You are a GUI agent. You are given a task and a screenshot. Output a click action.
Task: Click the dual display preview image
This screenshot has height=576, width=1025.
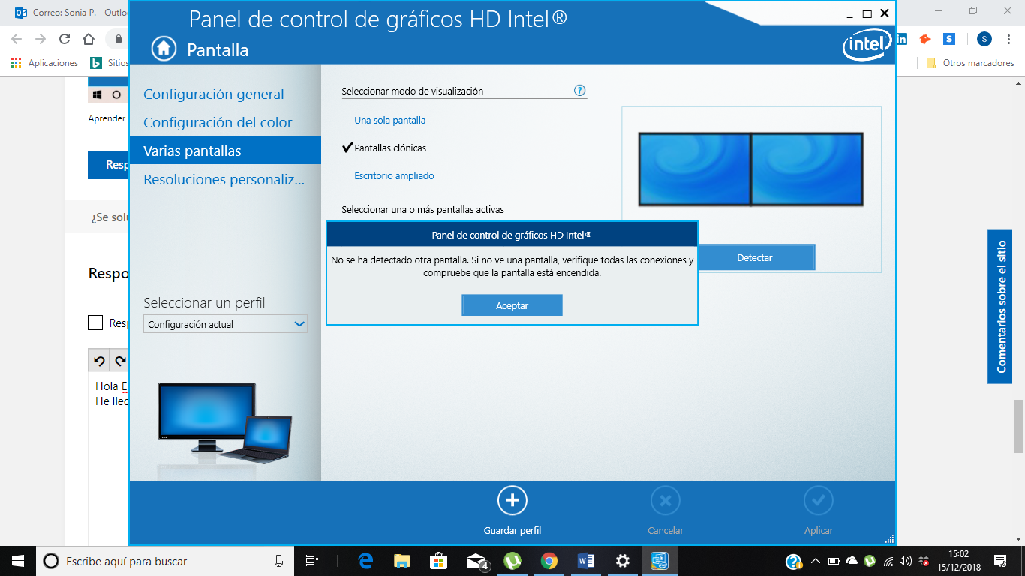pos(750,169)
